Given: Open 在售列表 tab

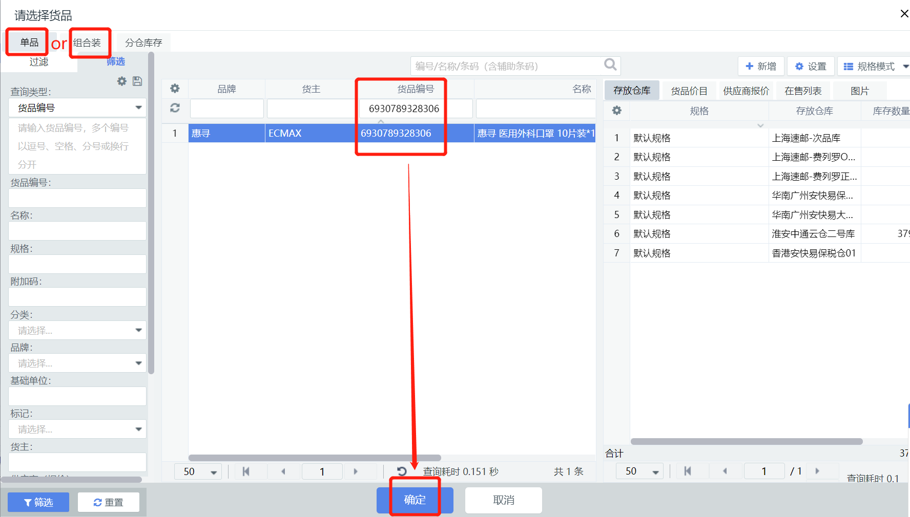Looking at the screenshot, I should tap(803, 91).
